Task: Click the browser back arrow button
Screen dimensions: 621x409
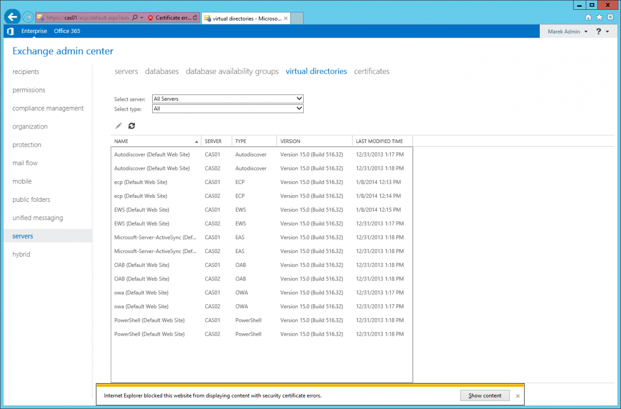Action: (x=12, y=17)
